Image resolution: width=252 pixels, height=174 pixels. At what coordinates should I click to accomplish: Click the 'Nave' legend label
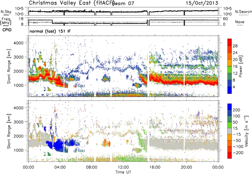(240, 22)
